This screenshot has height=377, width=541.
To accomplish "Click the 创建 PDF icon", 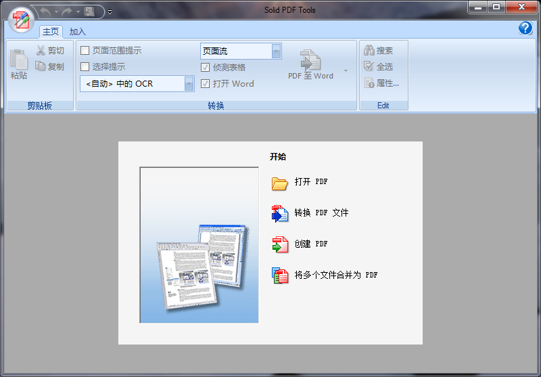I will (x=280, y=245).
